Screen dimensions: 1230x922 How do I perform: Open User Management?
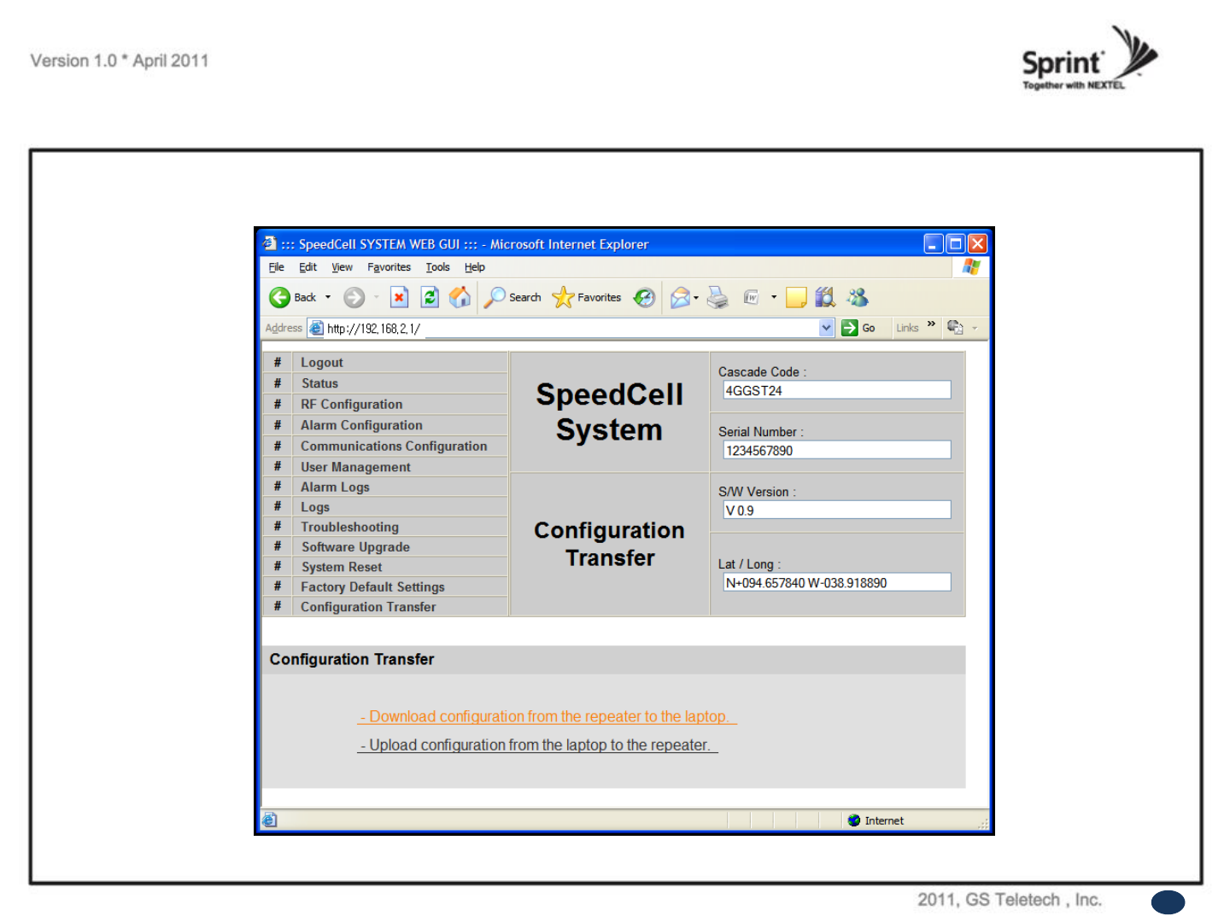tap(355, 467)
